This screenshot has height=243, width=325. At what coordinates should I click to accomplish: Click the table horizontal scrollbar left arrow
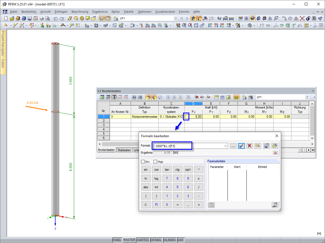coord(99,144)
